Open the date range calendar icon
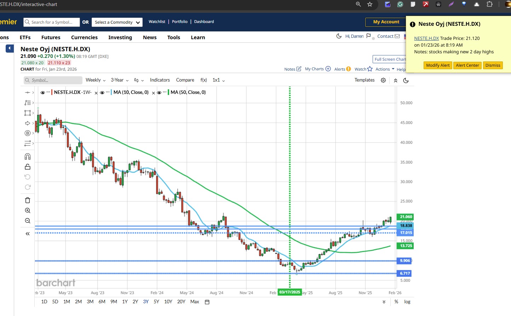 (207, 302)
